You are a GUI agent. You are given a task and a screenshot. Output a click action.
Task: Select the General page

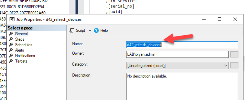pos(21,34)
